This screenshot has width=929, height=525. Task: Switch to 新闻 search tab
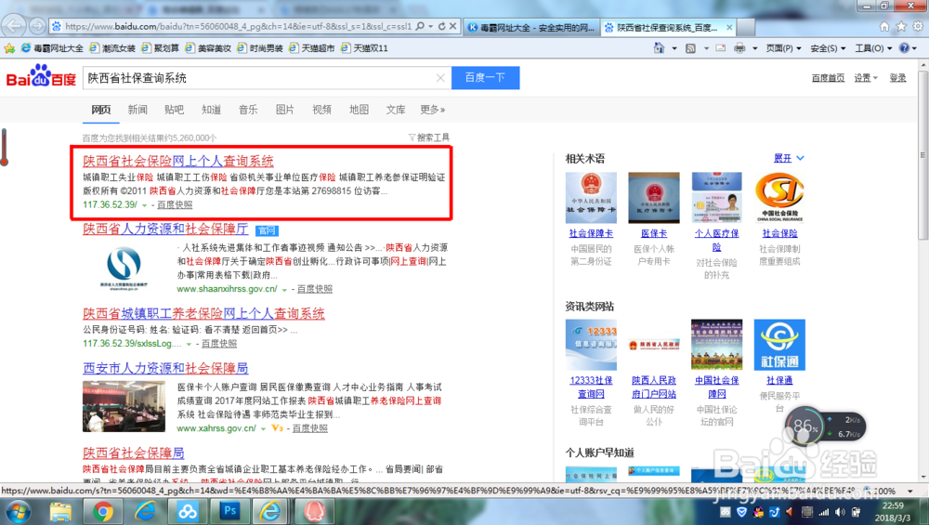point(137,110)
